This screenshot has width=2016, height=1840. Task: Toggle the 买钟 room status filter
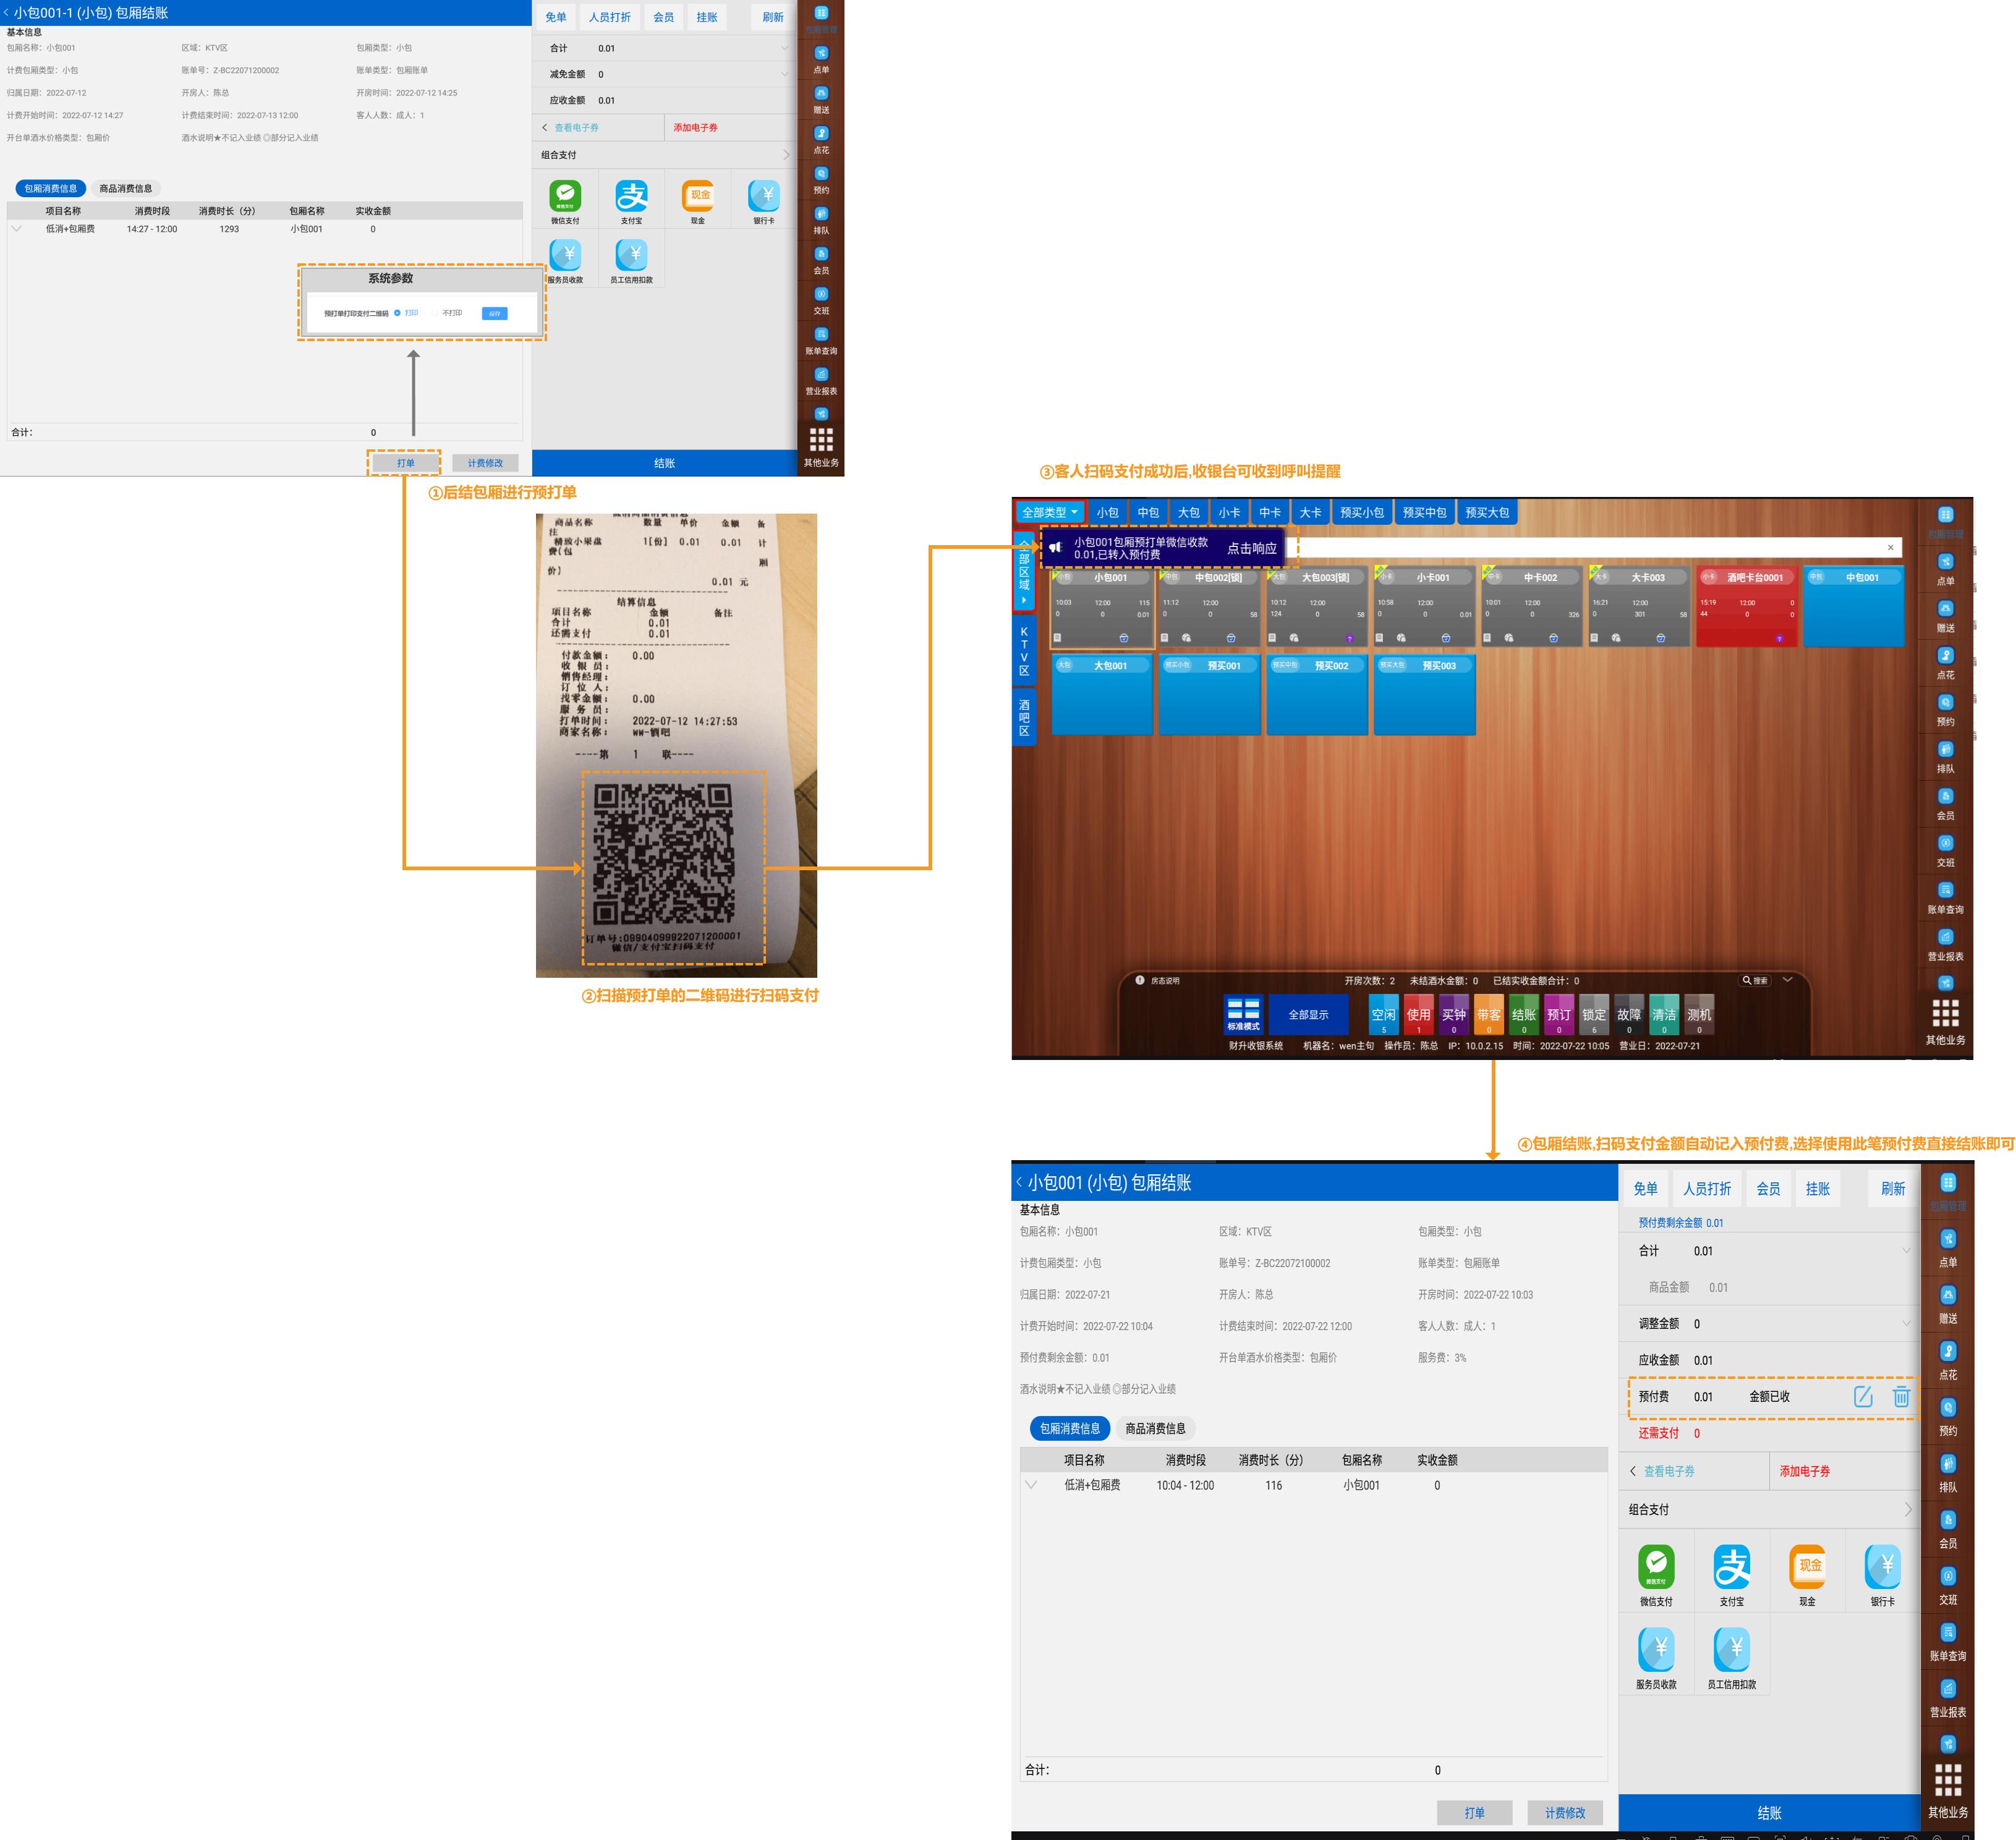(1453, 1014)
